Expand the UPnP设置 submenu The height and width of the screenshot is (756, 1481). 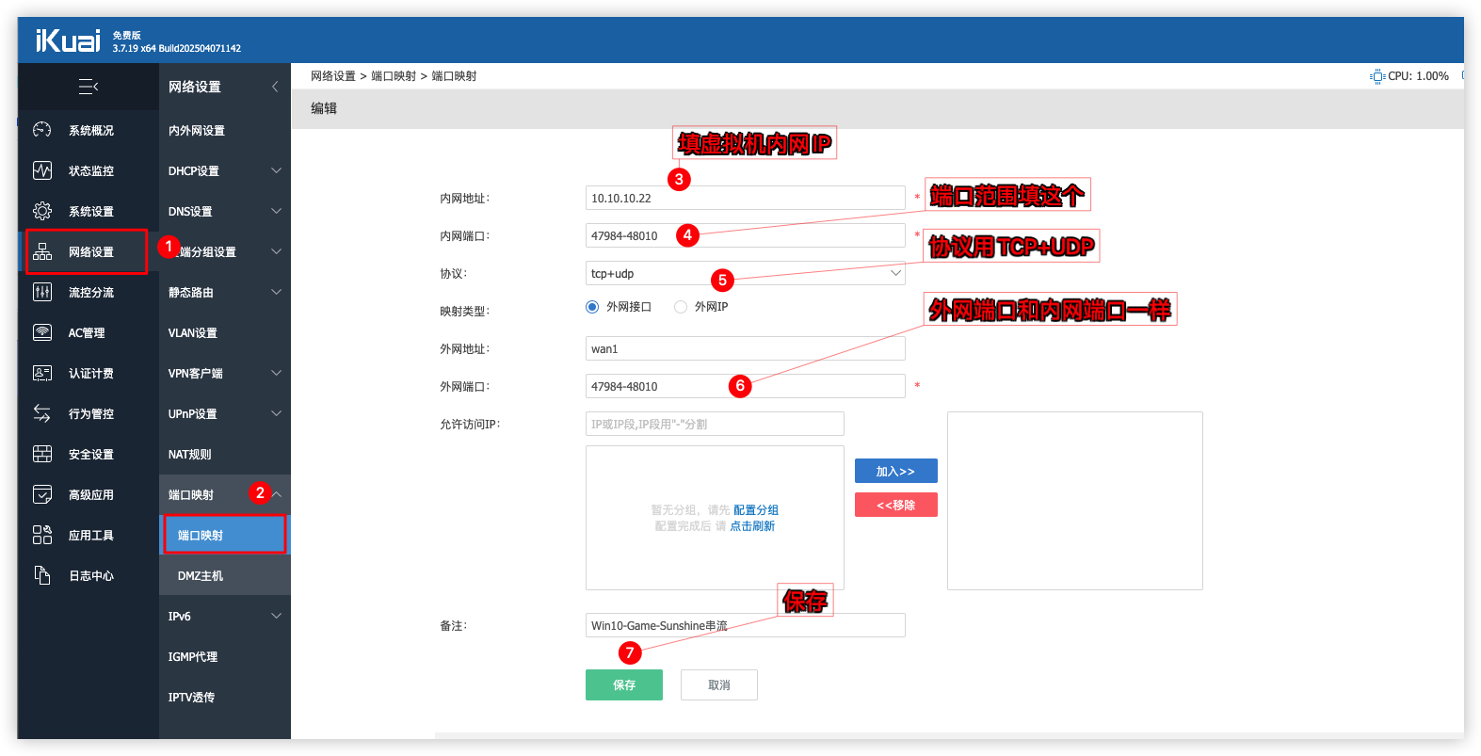click(277, 413)
